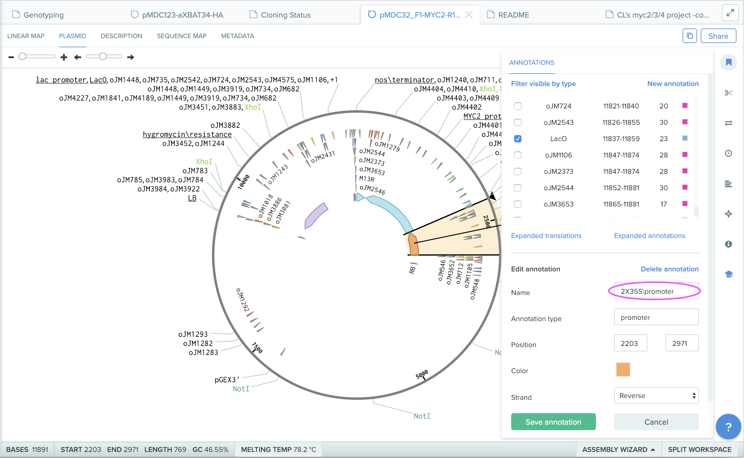Screen dimensions: 744x458
Task: Expand workspace with the fullscreen arrows icon
Action: pos(730,13)
